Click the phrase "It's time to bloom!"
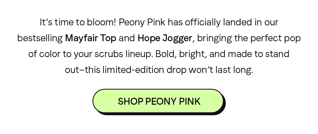318x134 pixels. [x=78, y=22]
